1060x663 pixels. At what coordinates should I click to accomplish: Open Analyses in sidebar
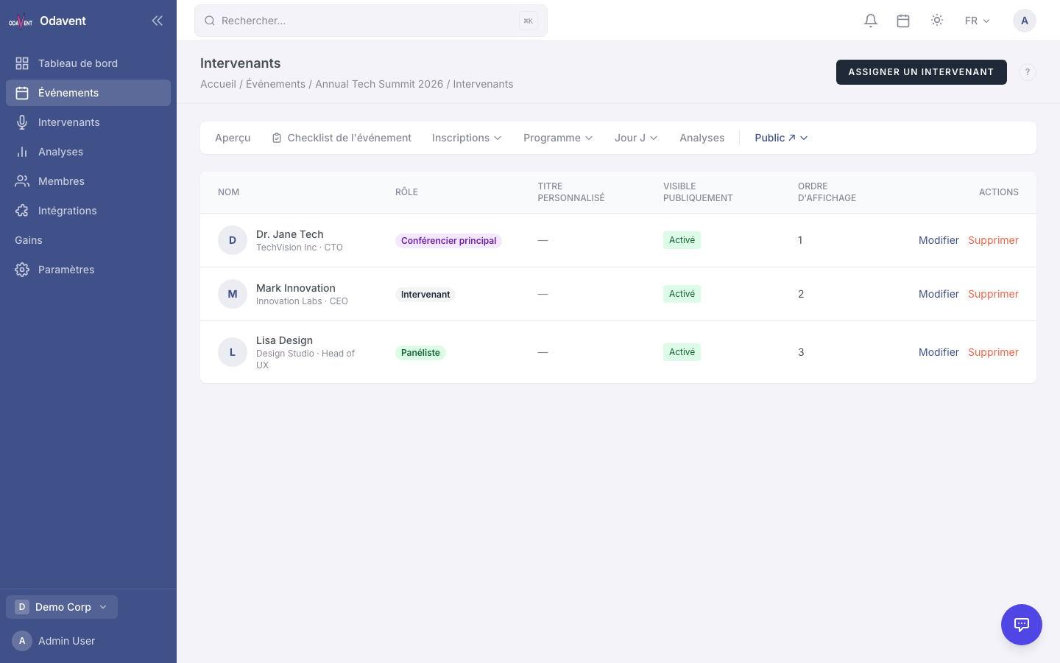88,152
